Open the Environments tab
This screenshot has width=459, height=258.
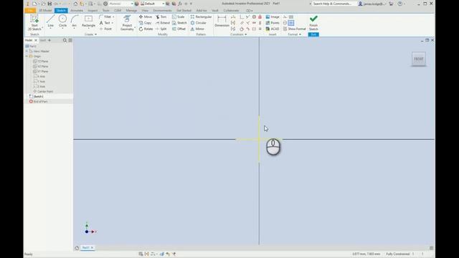pyautogui.click(x=163, y=11)
